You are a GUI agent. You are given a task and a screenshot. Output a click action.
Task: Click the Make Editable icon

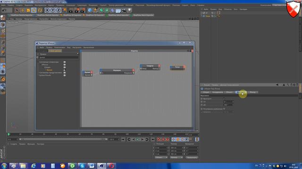click(x=3, y=18)
